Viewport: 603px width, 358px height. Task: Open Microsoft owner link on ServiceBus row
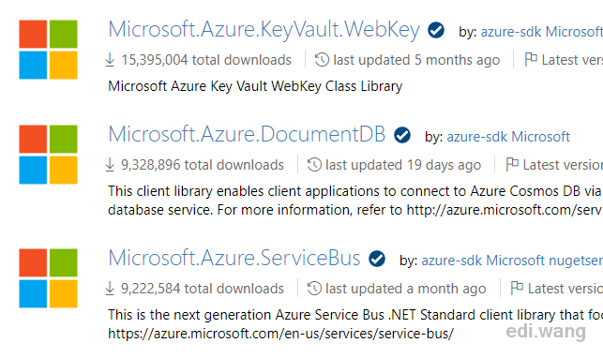(516, 261)
